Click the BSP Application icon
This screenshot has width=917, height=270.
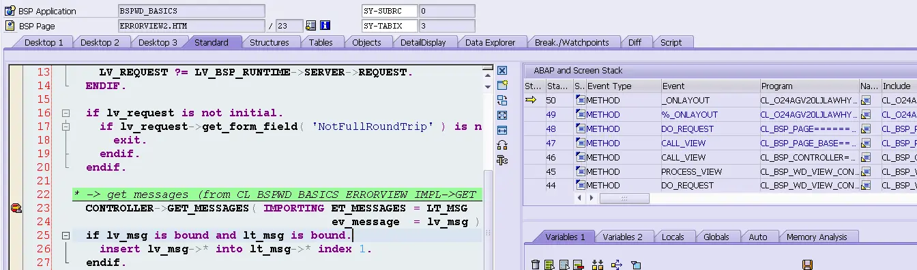coord(10,11)
